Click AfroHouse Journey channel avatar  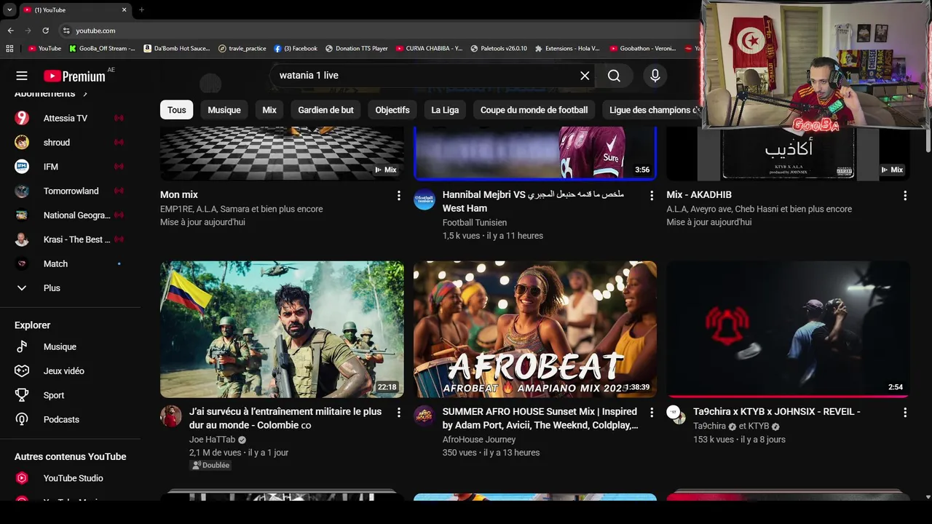coord(424,416)
